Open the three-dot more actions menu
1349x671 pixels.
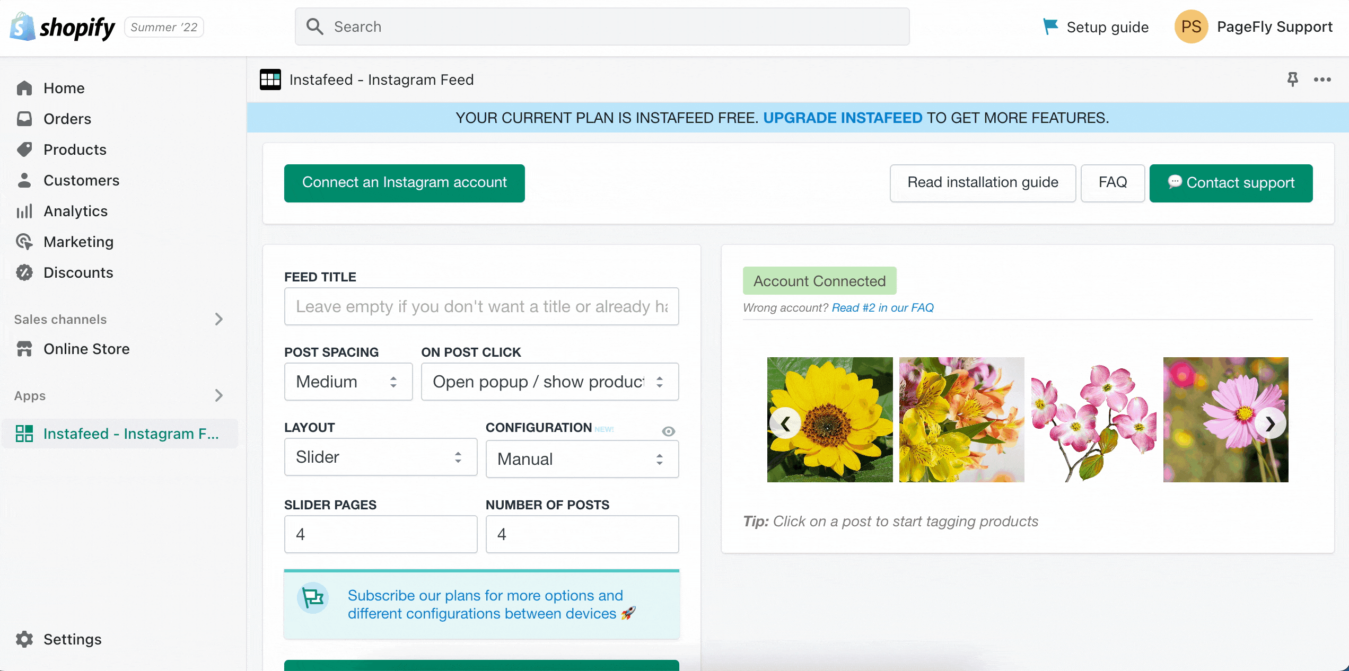pos(1322,80)
